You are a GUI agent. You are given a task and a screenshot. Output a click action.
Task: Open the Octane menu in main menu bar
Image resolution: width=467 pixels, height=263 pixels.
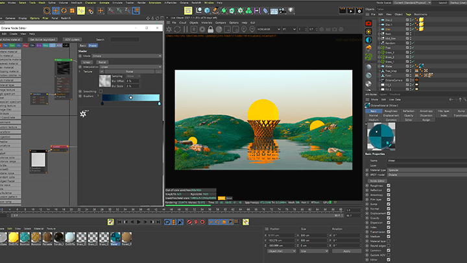coord(184,3)
